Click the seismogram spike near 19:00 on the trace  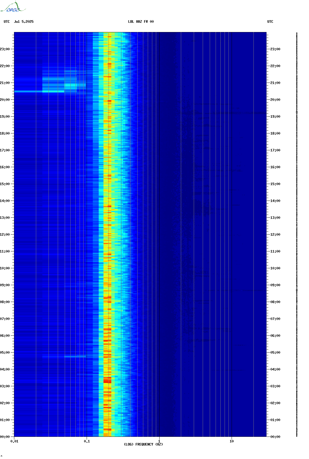(297, 112)
